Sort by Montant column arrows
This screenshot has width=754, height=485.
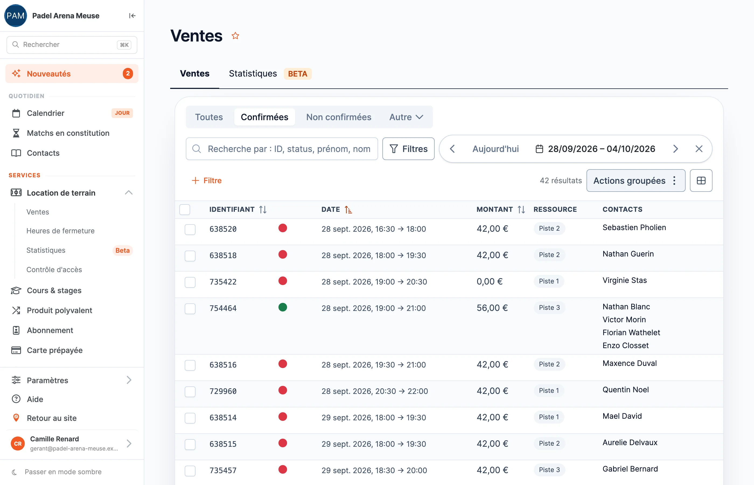(521, 209)
